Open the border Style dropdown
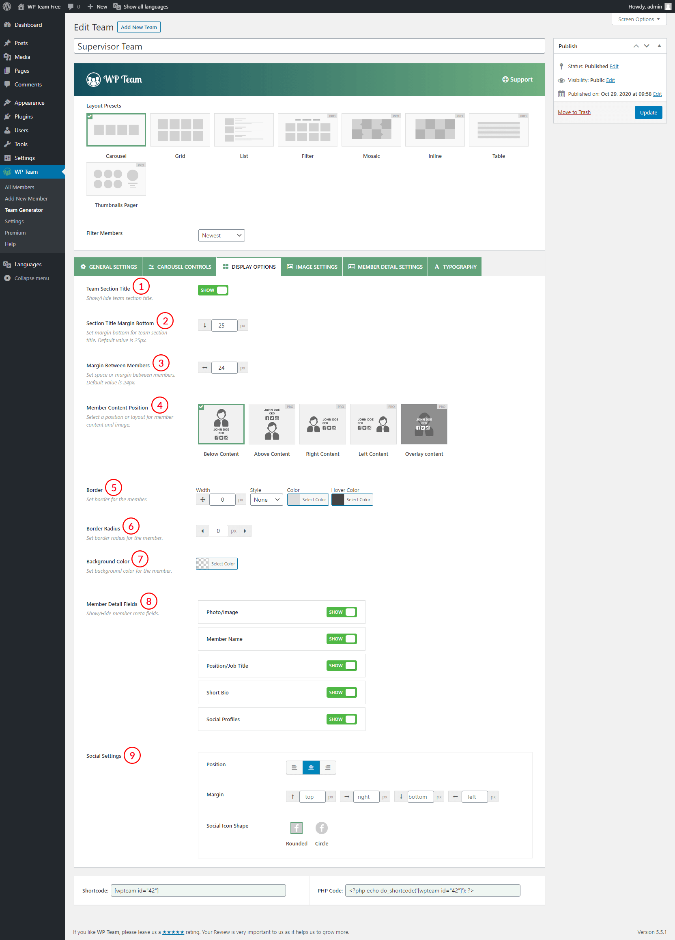Screen dimensions: 675x940 (266, 500)
